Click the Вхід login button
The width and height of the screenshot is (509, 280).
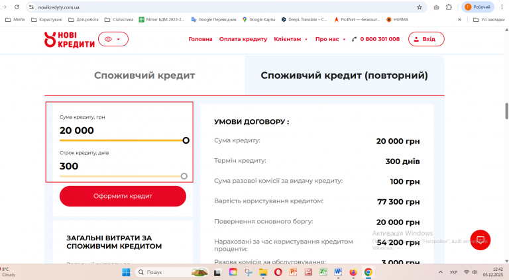pyautogui.click(x=426, y=39)
